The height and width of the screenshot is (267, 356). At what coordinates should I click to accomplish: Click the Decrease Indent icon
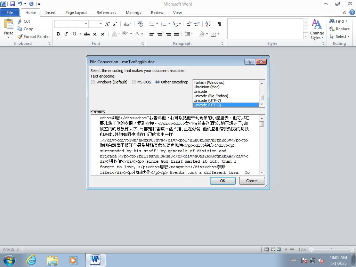189,24
